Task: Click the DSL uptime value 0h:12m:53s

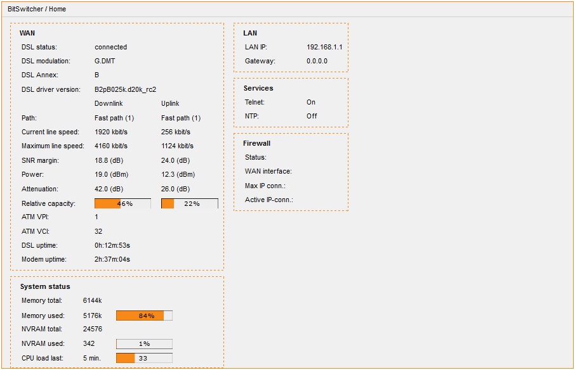Action: [112, 246]
